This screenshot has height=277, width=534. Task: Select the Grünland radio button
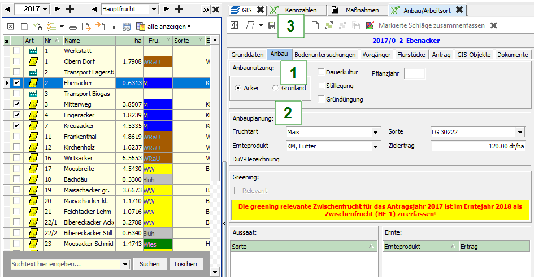[276, 88]
